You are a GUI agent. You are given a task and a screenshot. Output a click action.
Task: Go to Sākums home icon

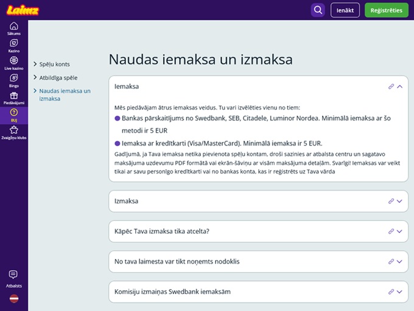(13, 29)
